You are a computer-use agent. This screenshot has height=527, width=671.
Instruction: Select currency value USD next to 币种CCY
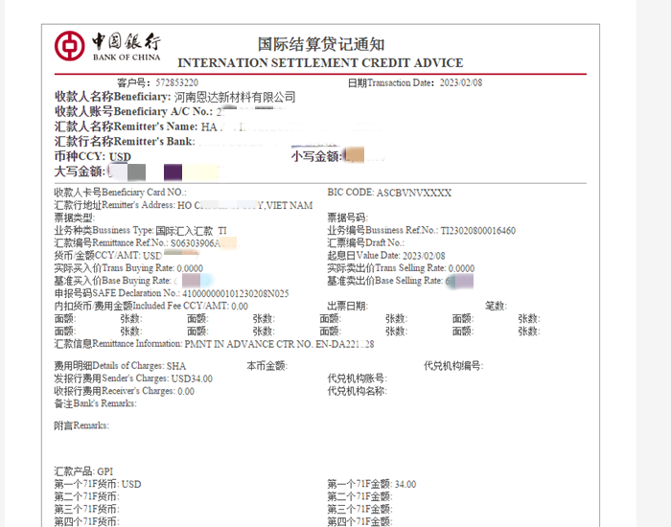coord(120,156)
